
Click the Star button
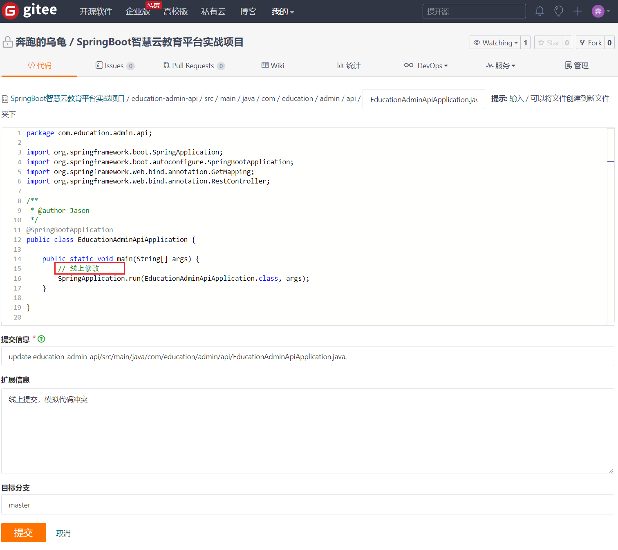pos(549,42)
